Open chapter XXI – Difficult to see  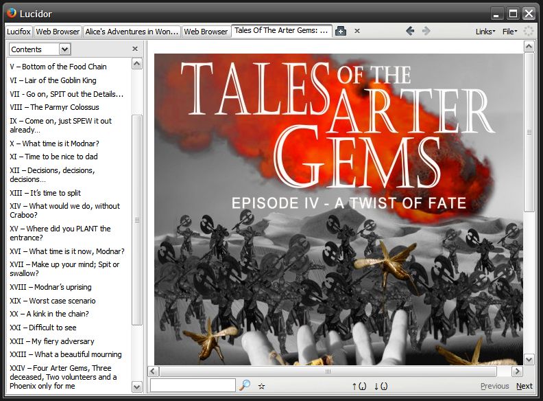point(43,328)
